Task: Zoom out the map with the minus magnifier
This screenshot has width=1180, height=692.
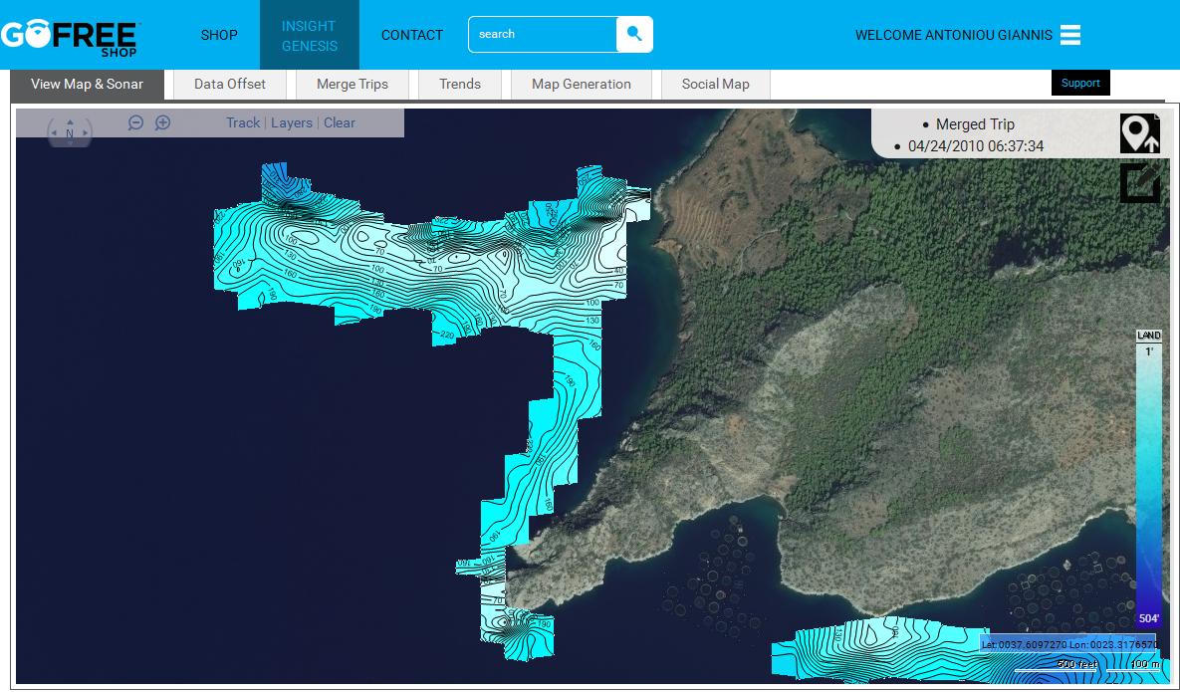Action: (x=135, y=122)
